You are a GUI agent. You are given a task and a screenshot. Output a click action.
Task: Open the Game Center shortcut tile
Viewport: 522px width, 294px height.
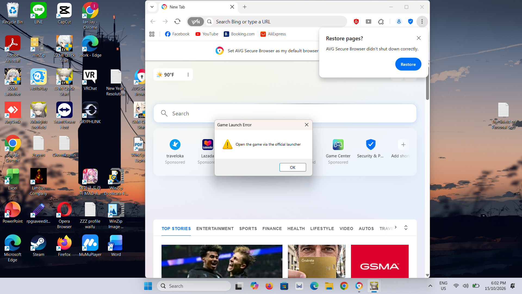[x=338, y=151]
